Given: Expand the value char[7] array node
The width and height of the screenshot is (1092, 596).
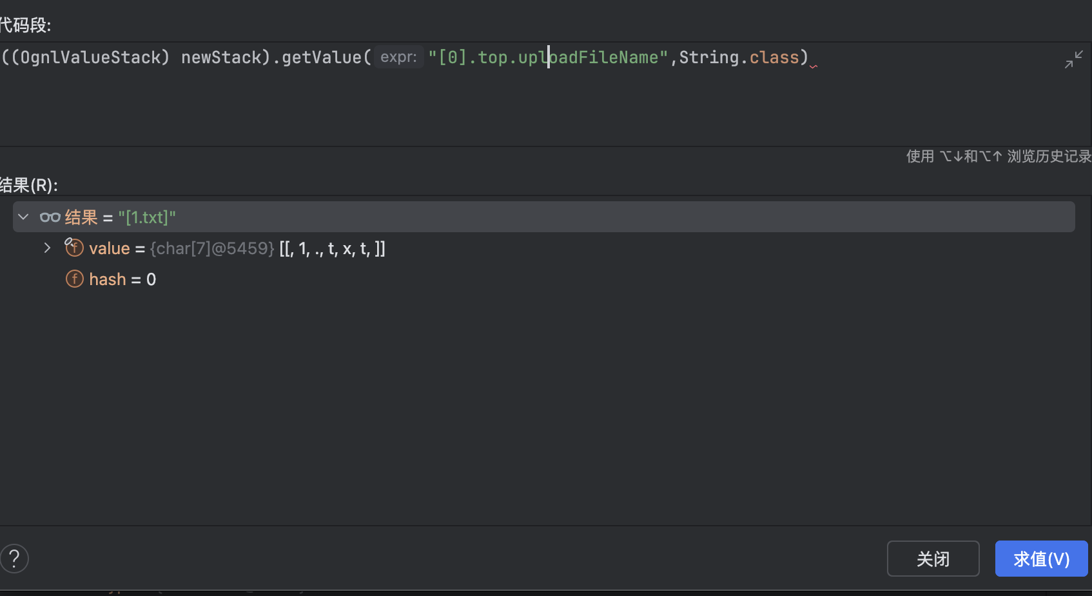Looking at the screenshot, I should (x=46, y=247).
